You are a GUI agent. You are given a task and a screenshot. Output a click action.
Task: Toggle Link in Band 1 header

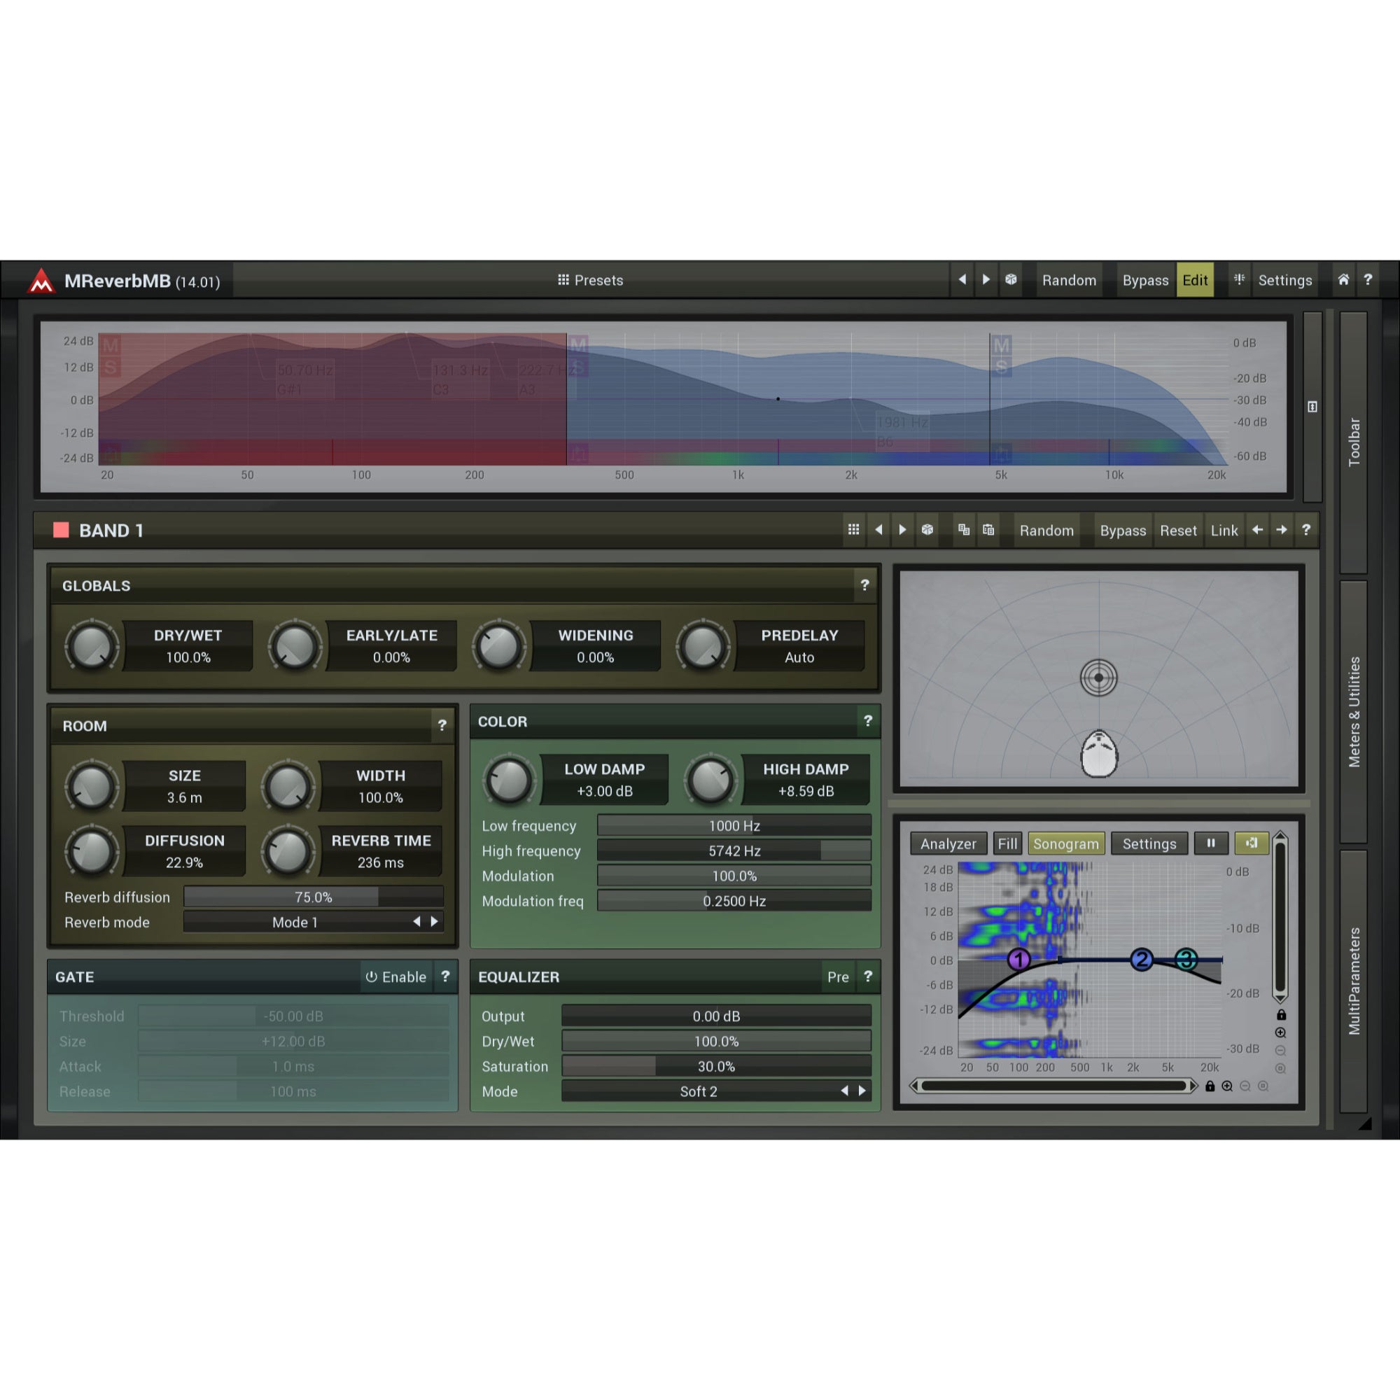[x=1224, y=531]
